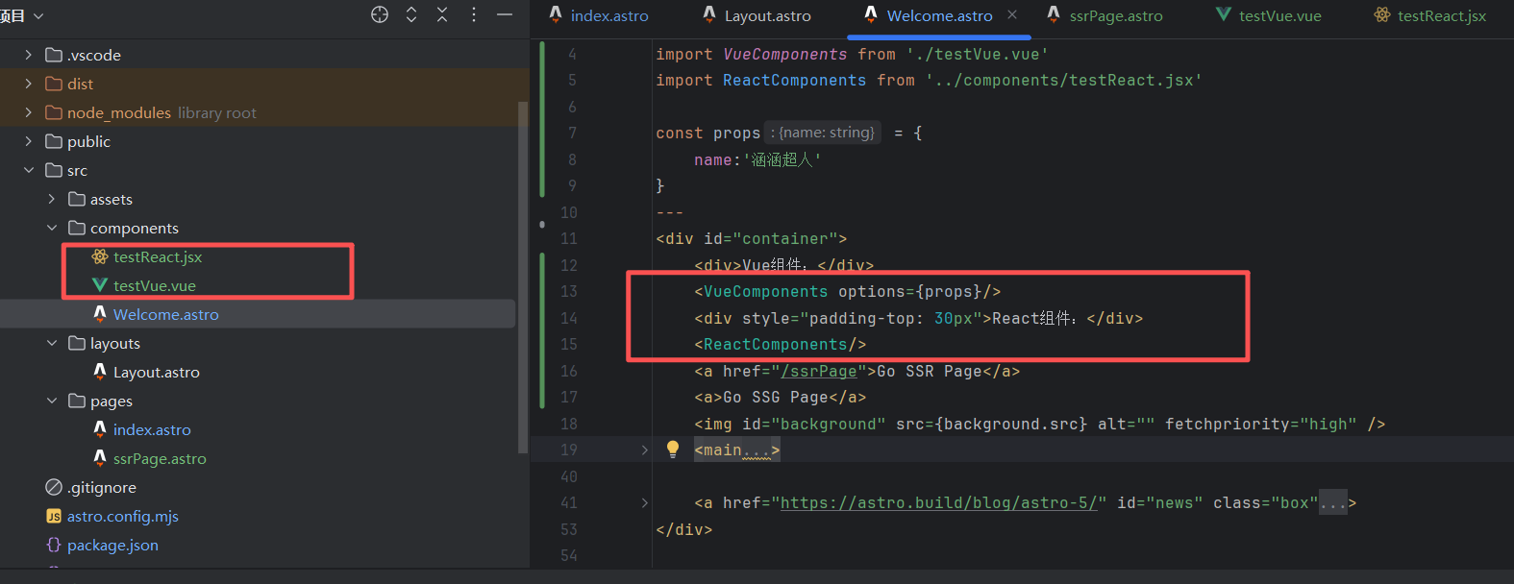Open the project view dropdown selector
The image size is (1514, 584).
38,16
